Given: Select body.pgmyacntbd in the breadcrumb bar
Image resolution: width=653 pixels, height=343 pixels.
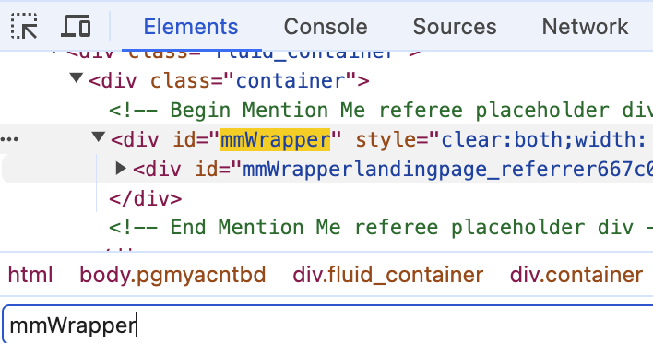Looking at the screenshot, I should [172, 275].
